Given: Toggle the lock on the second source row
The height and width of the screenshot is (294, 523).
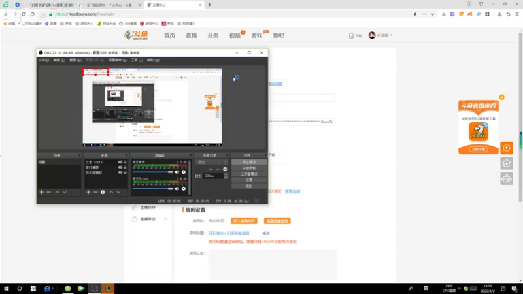Looking at the screenshot, I should click(x=125, y=167).
